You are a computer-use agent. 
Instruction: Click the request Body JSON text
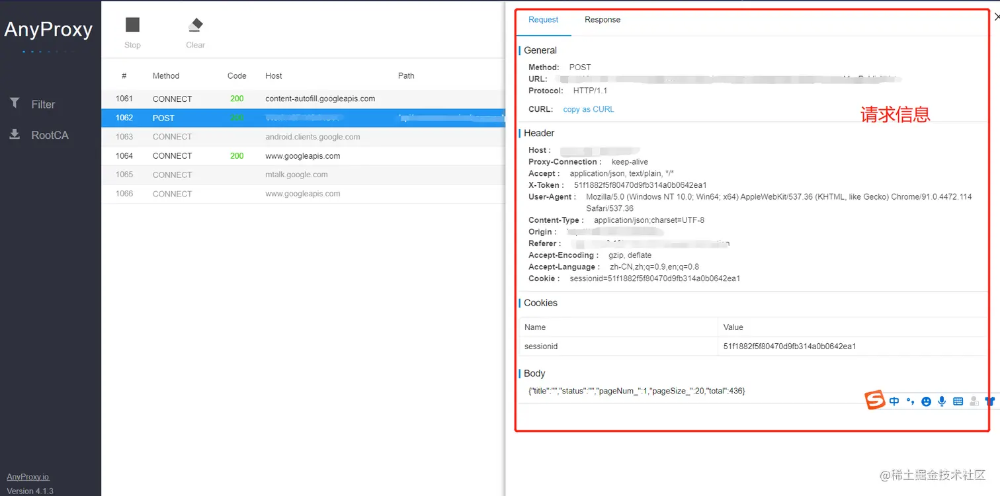[x=636, y=392]
